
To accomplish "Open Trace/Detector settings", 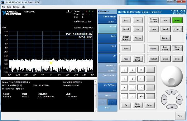I will pyautogui.click(x=126, y=38).
